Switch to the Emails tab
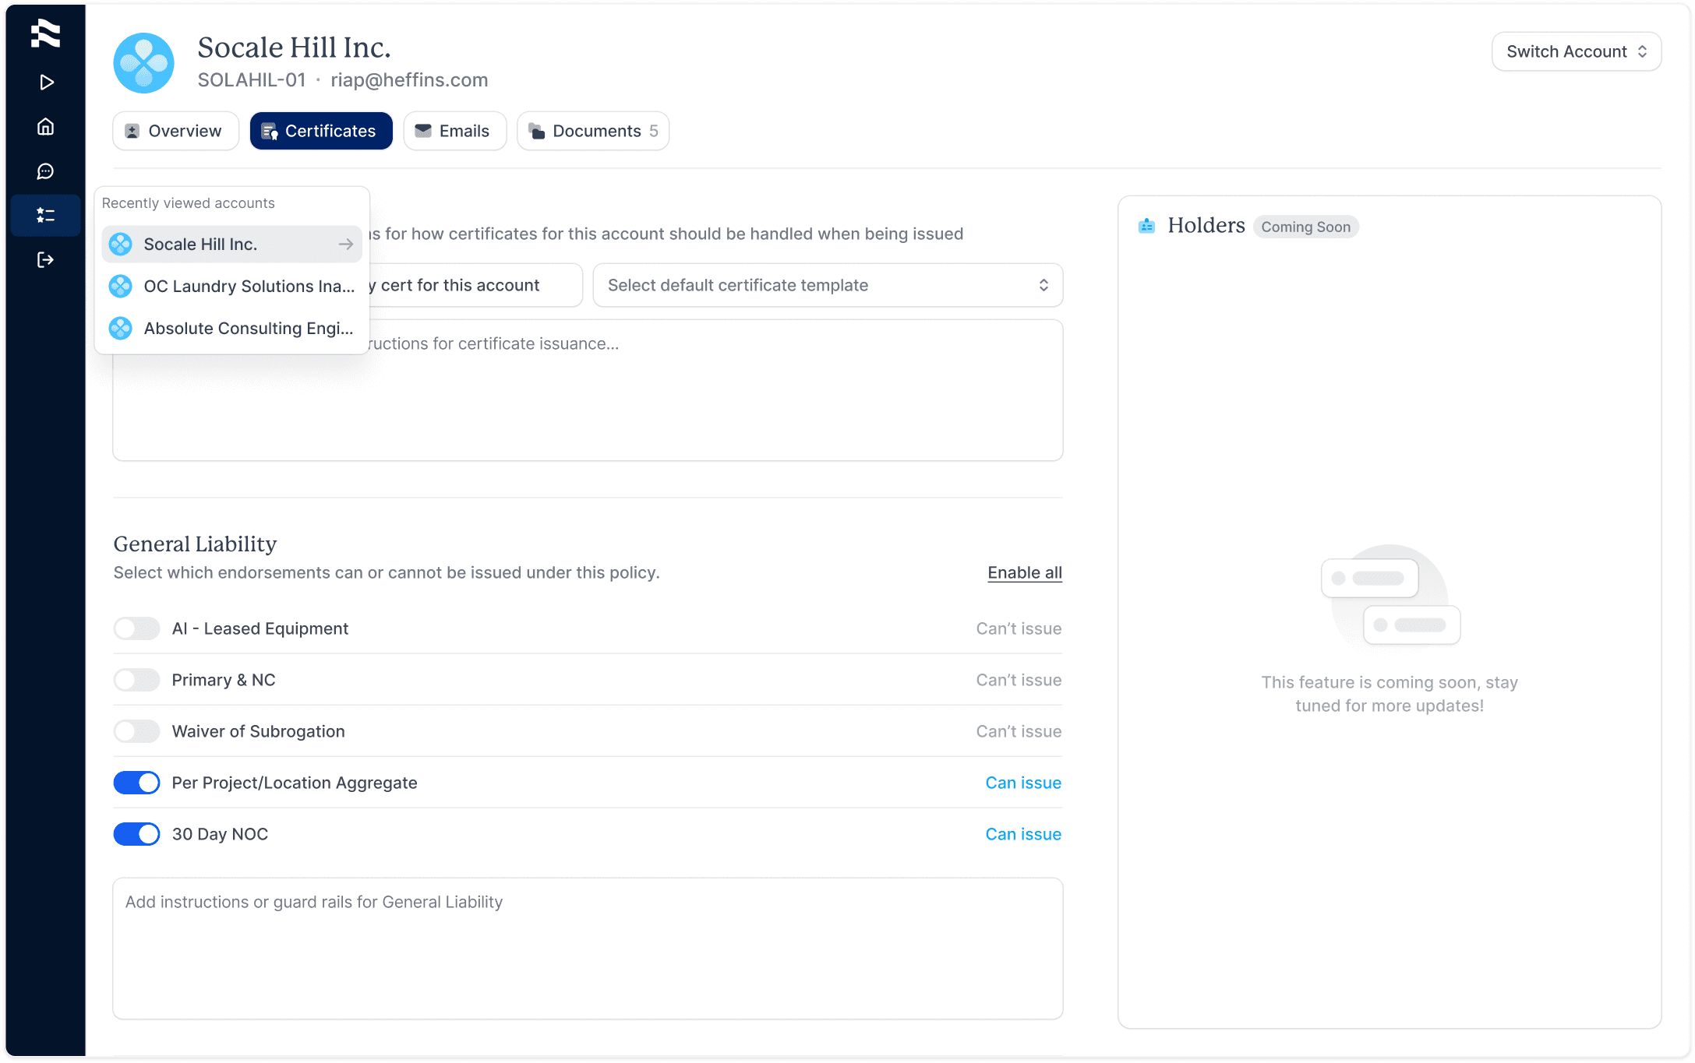1695x1063 pixels. (x=454, y=131)
